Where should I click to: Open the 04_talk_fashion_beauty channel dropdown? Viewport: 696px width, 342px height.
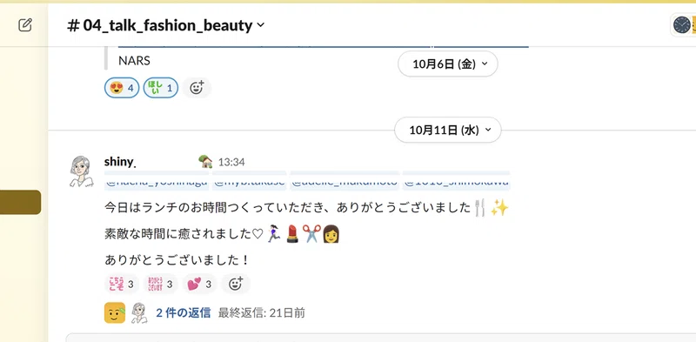click(x=165, y=25)
